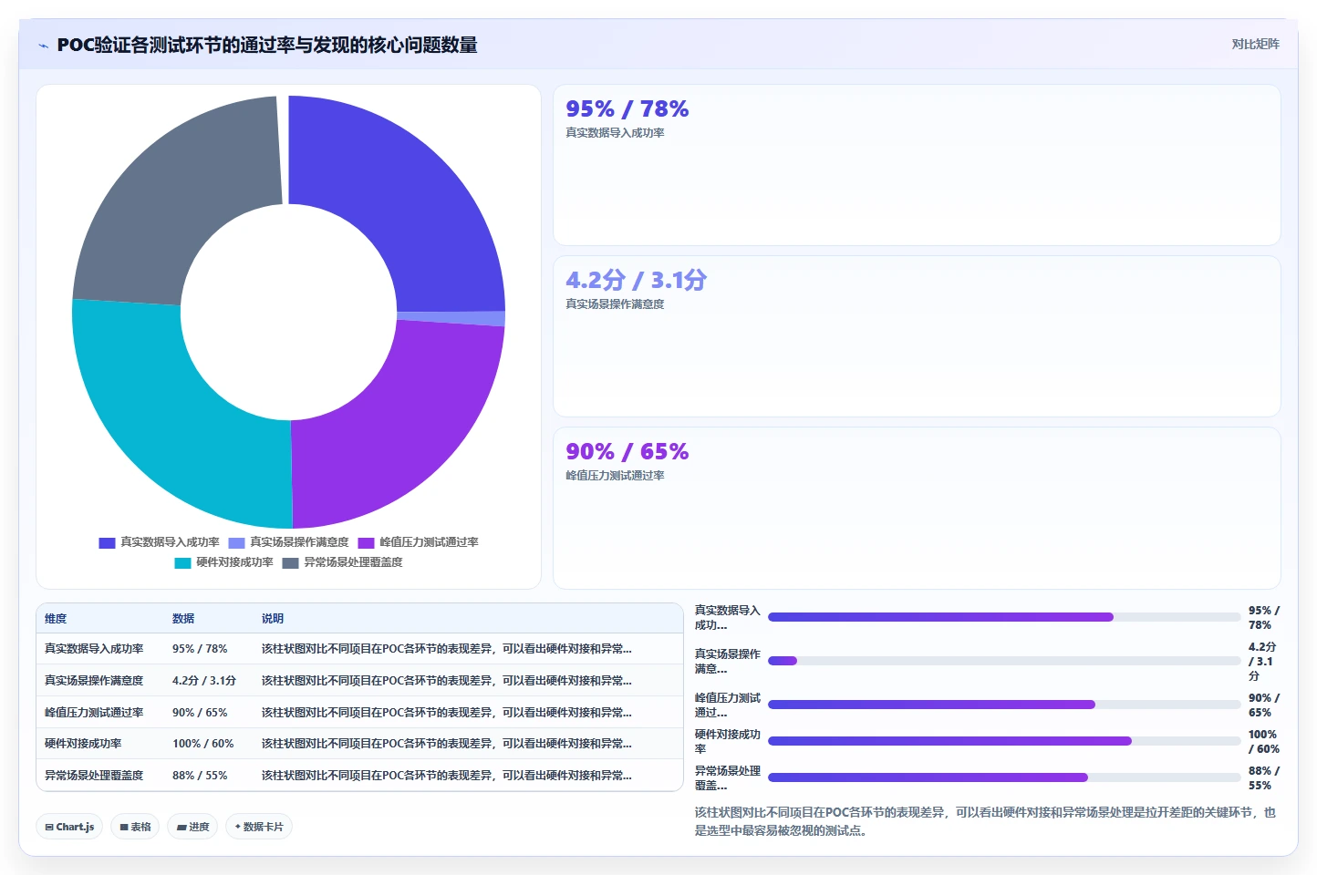Click the 硬件对接成功率 legend label
Image resolution: width=1317 pixels, height=875 pixels.
coord(234,562)
